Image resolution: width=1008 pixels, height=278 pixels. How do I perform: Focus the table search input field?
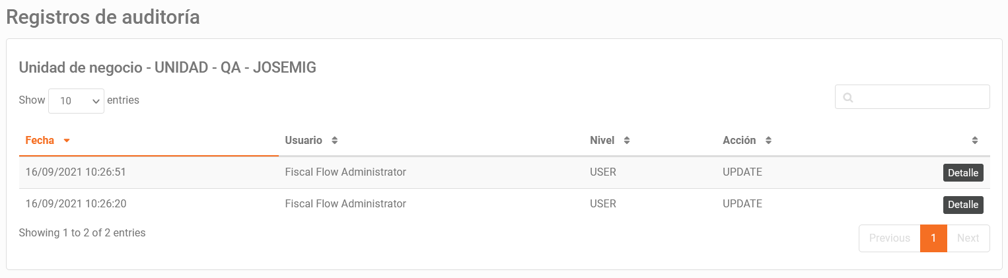point(912,97)
